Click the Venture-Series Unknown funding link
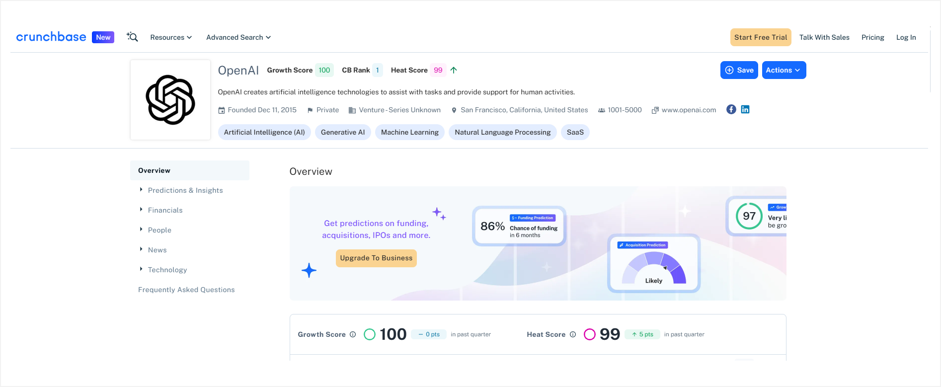Viewport: 941px width, 387px height. pos(400,110)
